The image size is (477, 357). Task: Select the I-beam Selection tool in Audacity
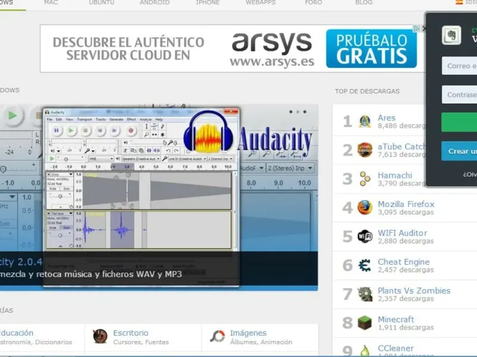tap(146, 127)
